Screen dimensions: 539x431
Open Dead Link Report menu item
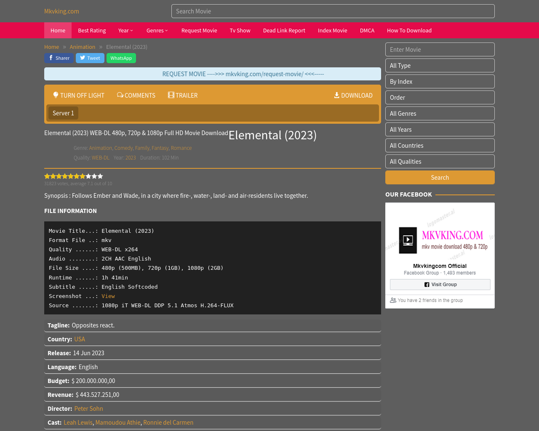(x=284, y=30)
